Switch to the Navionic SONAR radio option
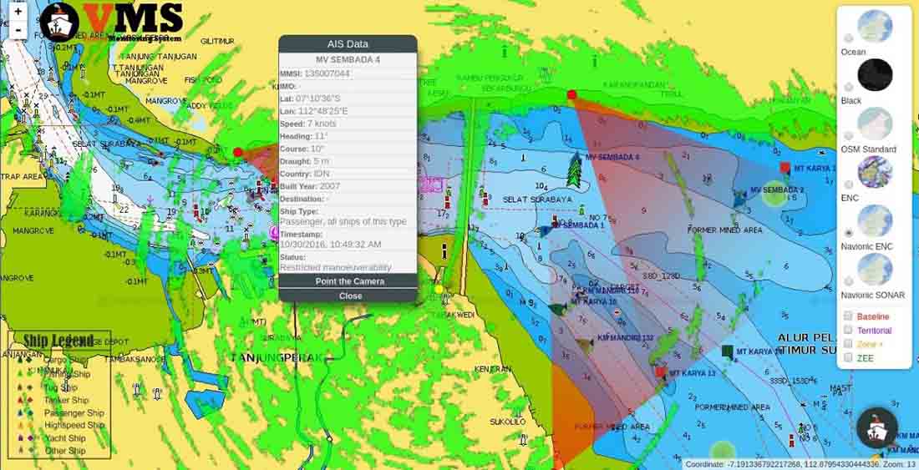919x470 pixels. pyautogui.click(x=849, y=281)
